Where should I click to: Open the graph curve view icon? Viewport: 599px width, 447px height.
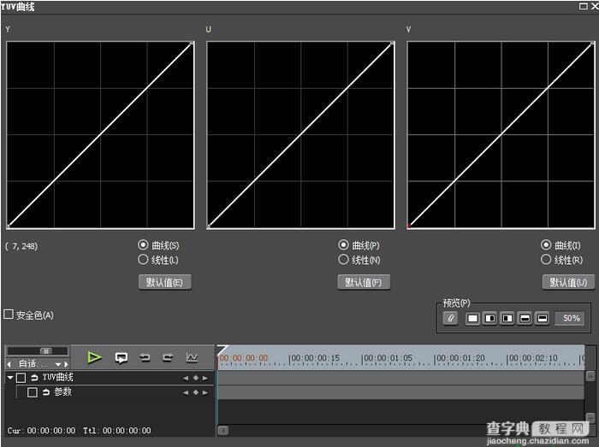pos(192,358)
